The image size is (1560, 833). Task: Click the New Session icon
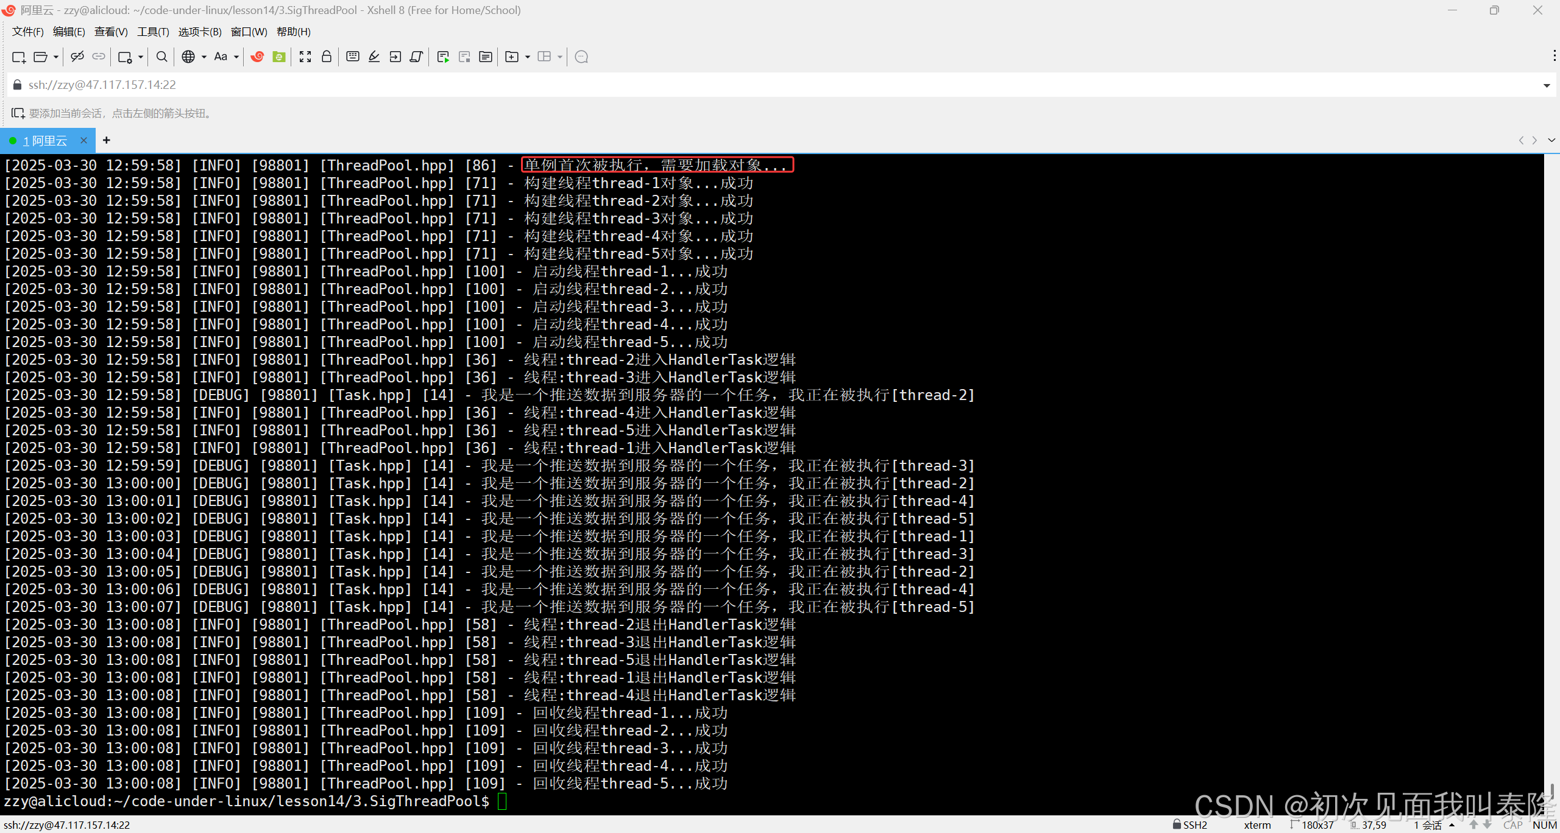click(18, 57)
